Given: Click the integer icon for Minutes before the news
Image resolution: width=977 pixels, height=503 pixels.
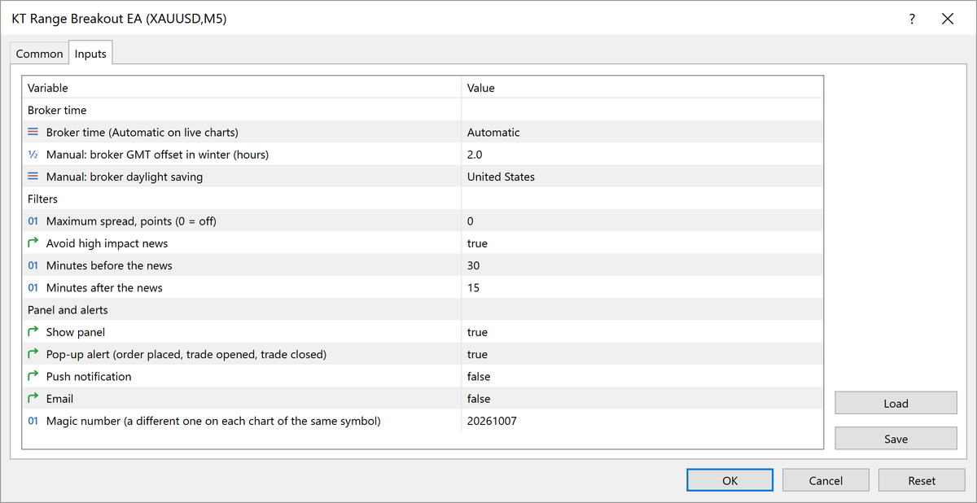Looking at the screenshot, I should tap(33, 265).
